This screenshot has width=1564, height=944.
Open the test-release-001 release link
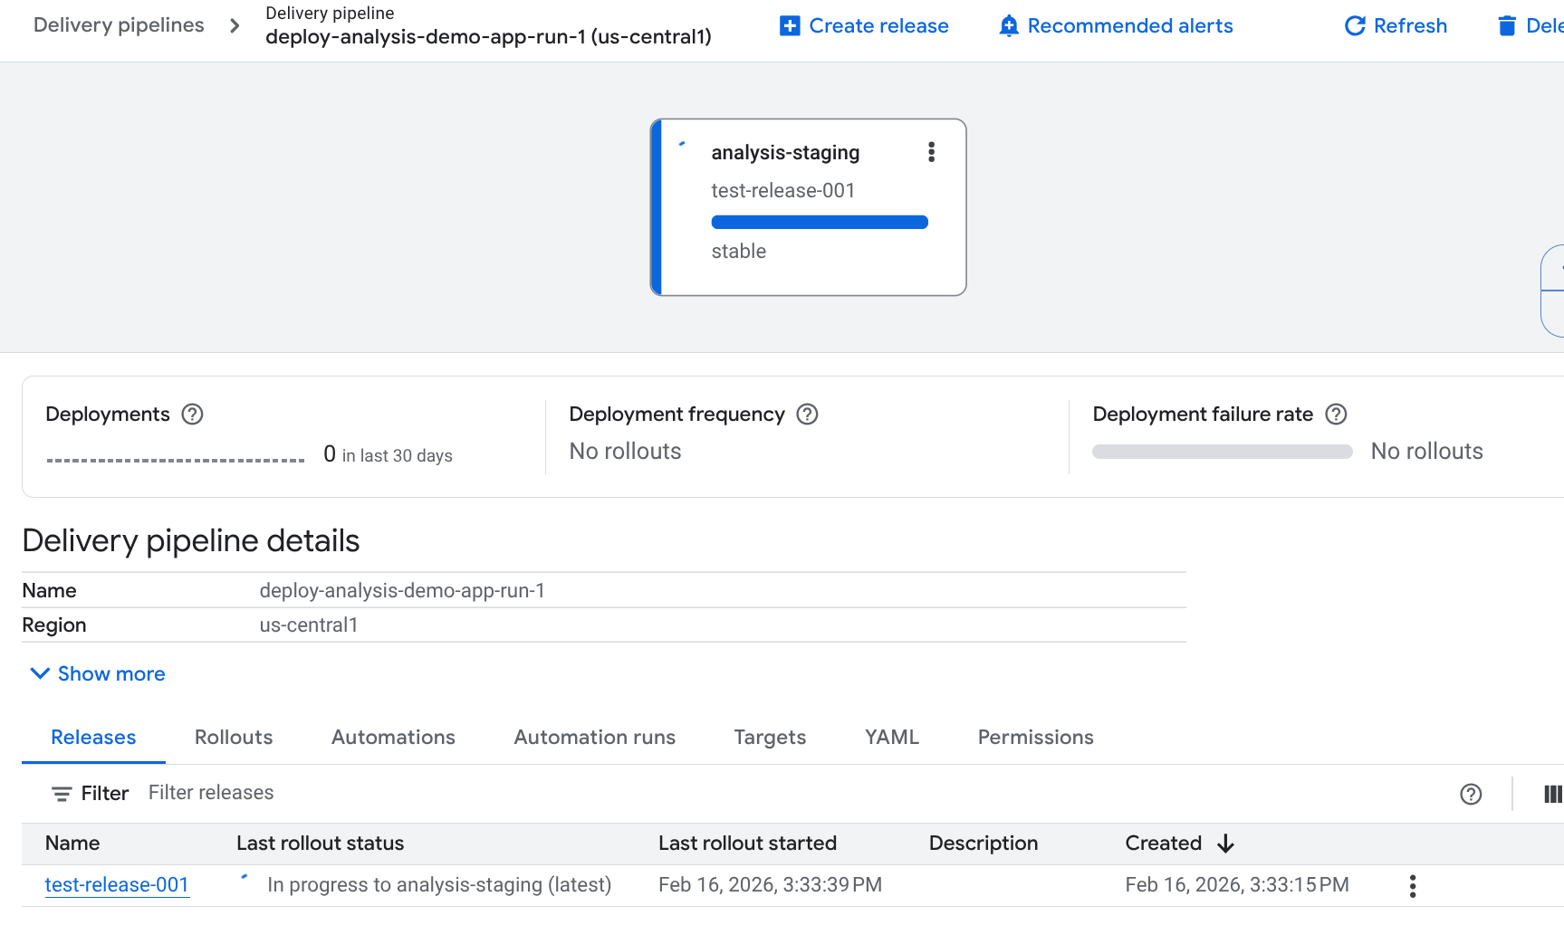click(x=117, y=884)
